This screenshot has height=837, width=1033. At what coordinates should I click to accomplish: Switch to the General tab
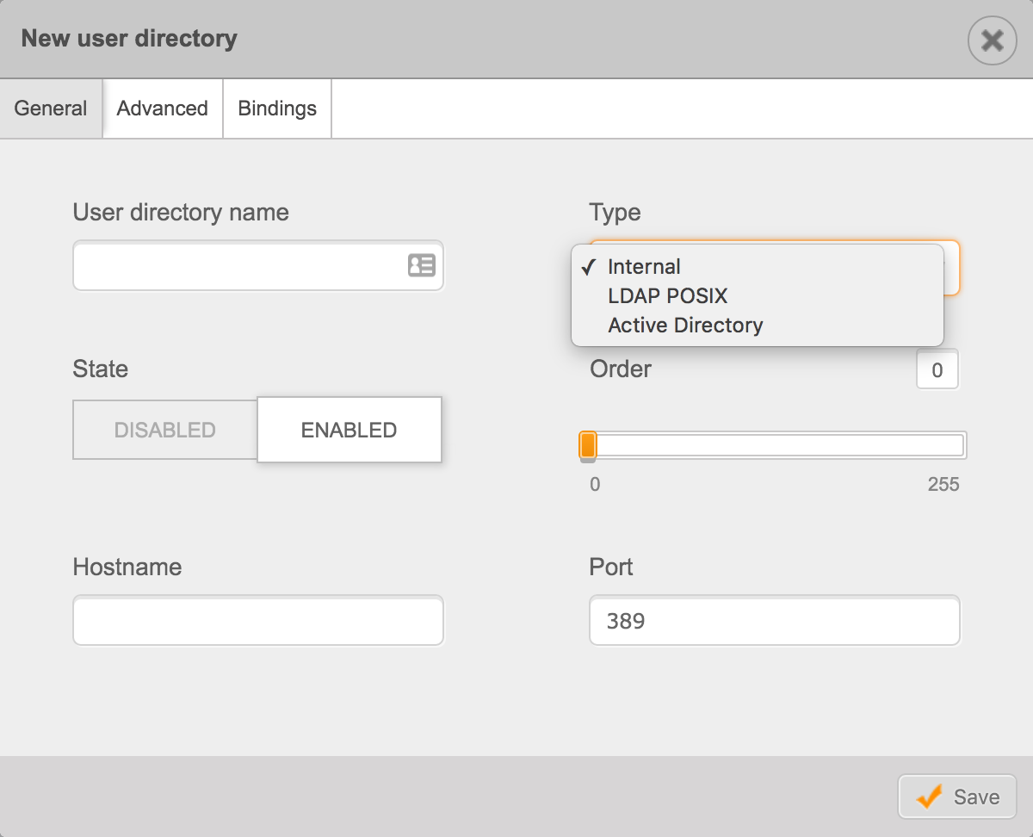pyautogui.click(x=51, y=108)
